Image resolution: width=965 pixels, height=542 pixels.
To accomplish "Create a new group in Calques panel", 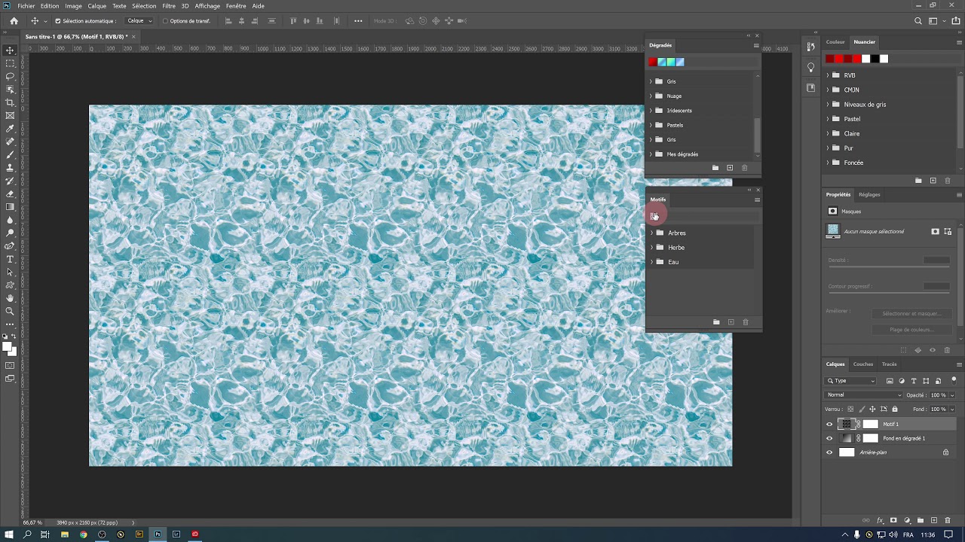I will [921, 520].
